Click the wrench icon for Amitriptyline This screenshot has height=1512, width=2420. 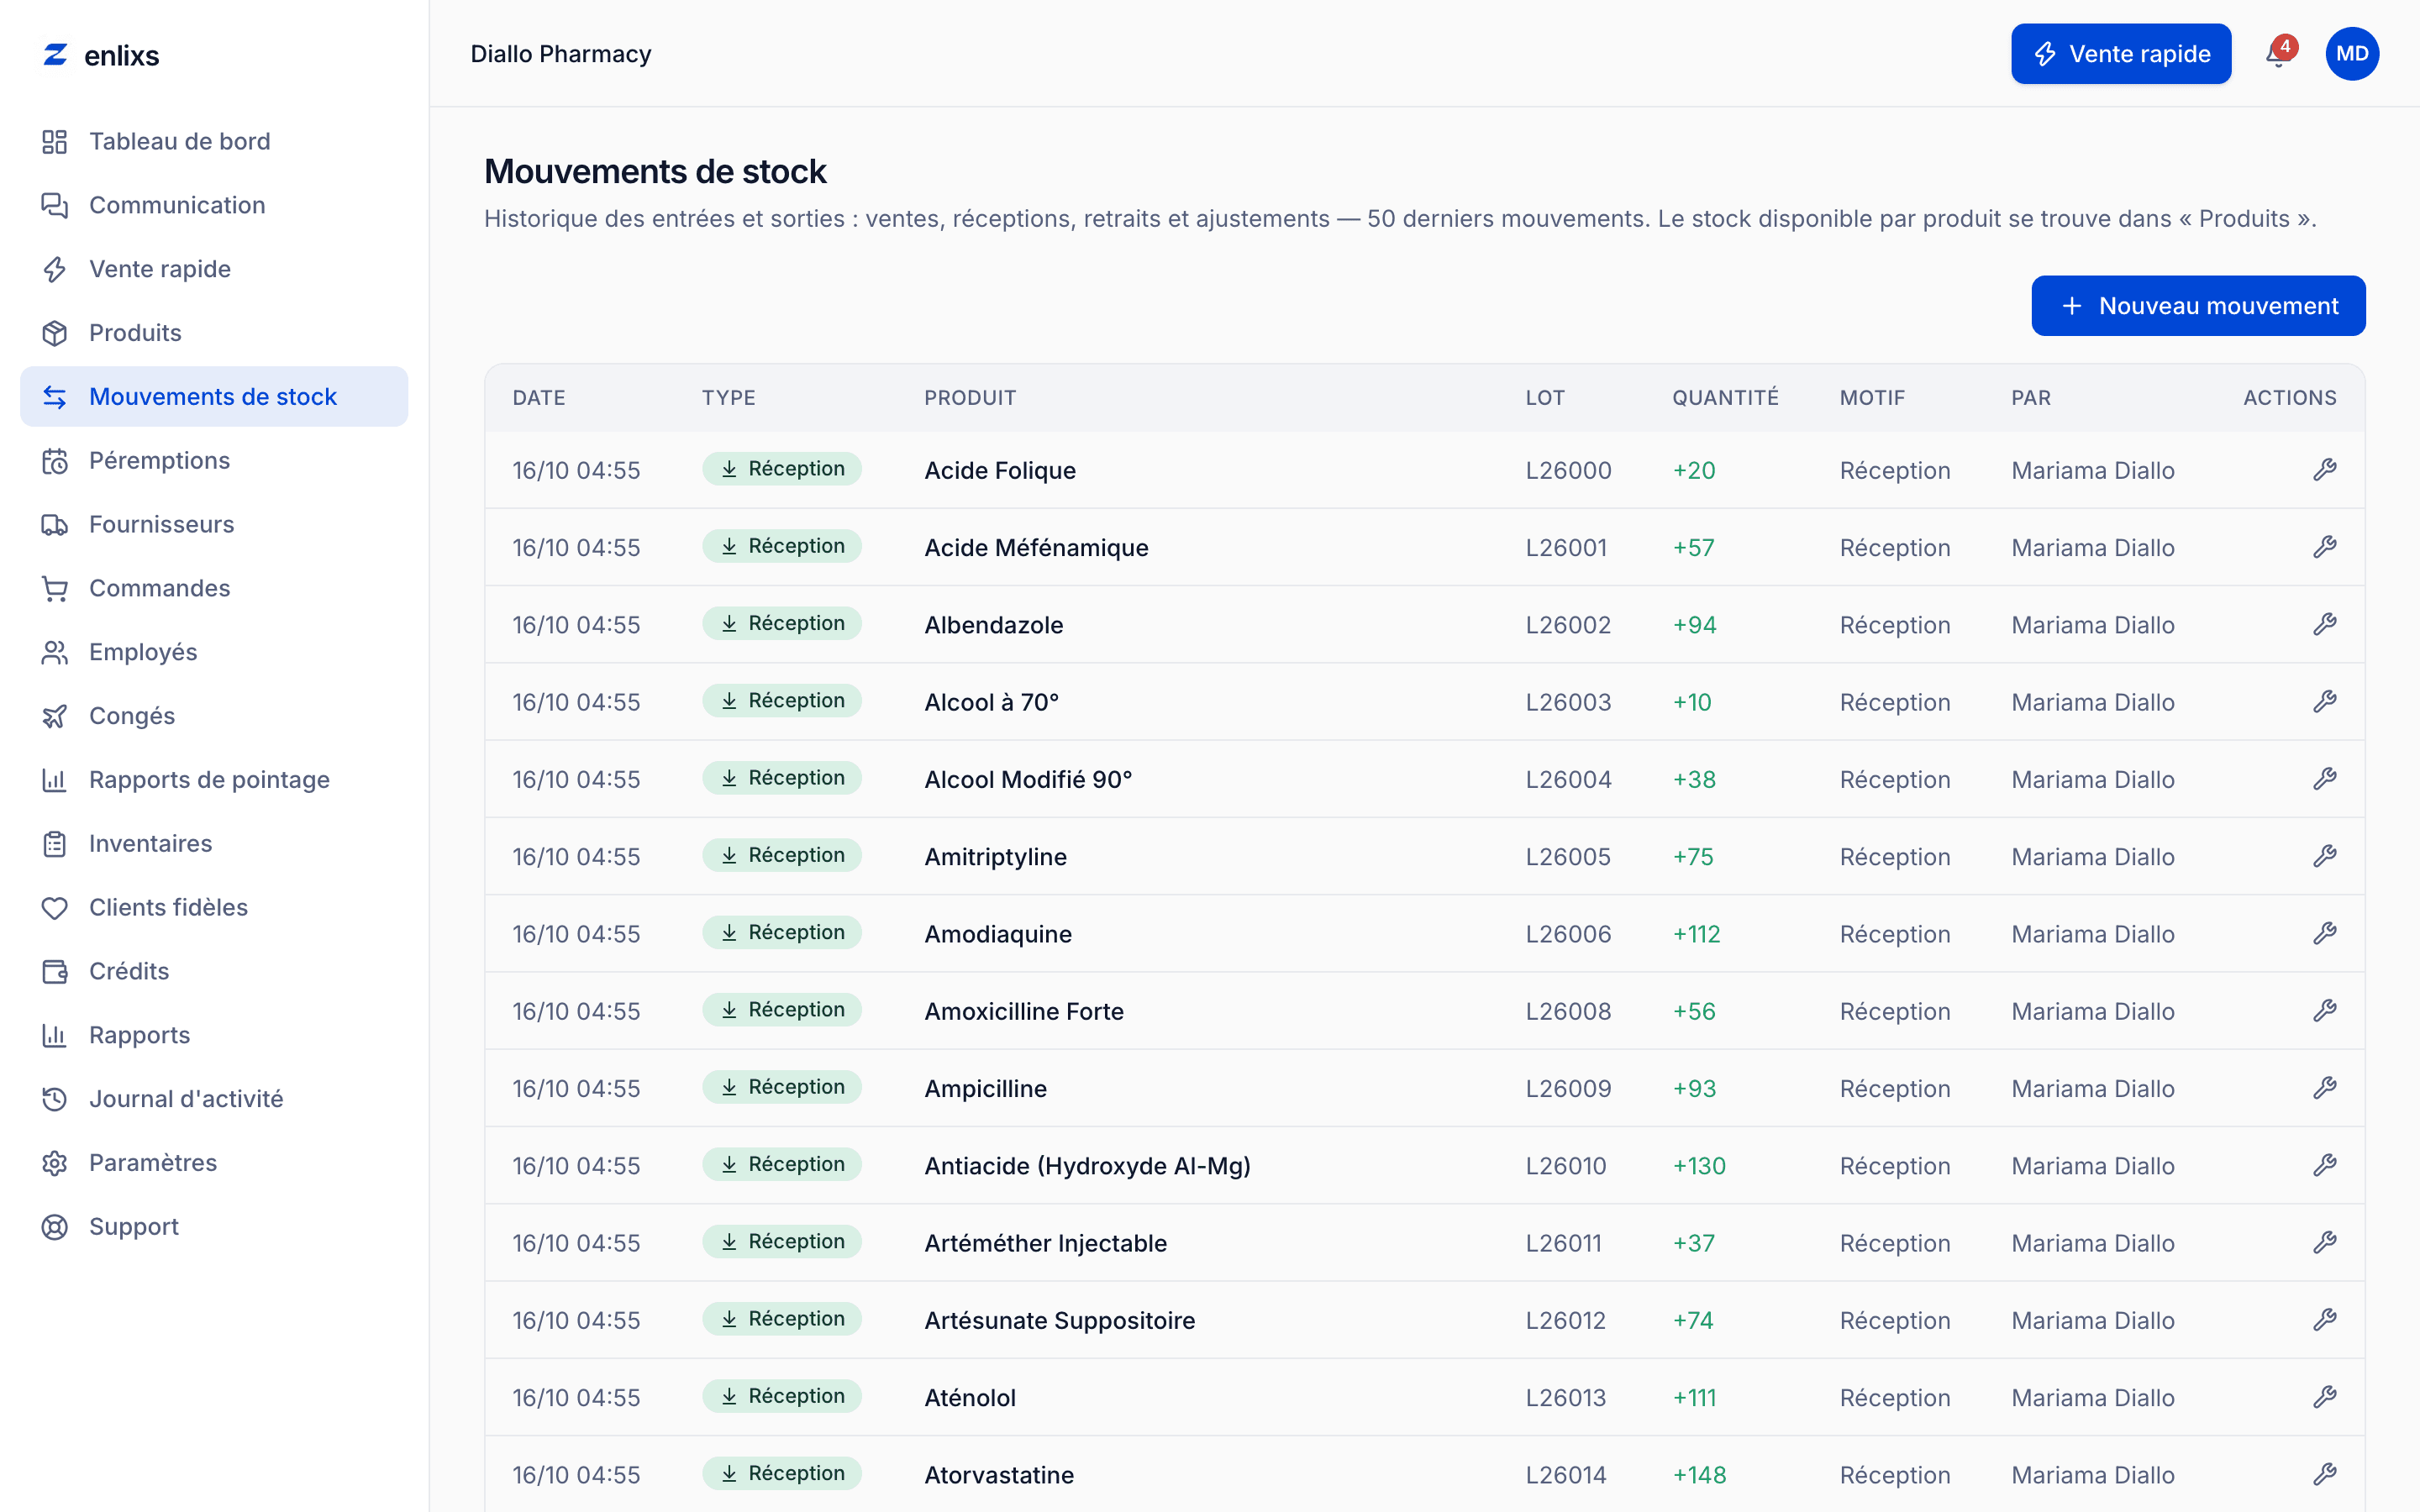(x=2324, y=856)
